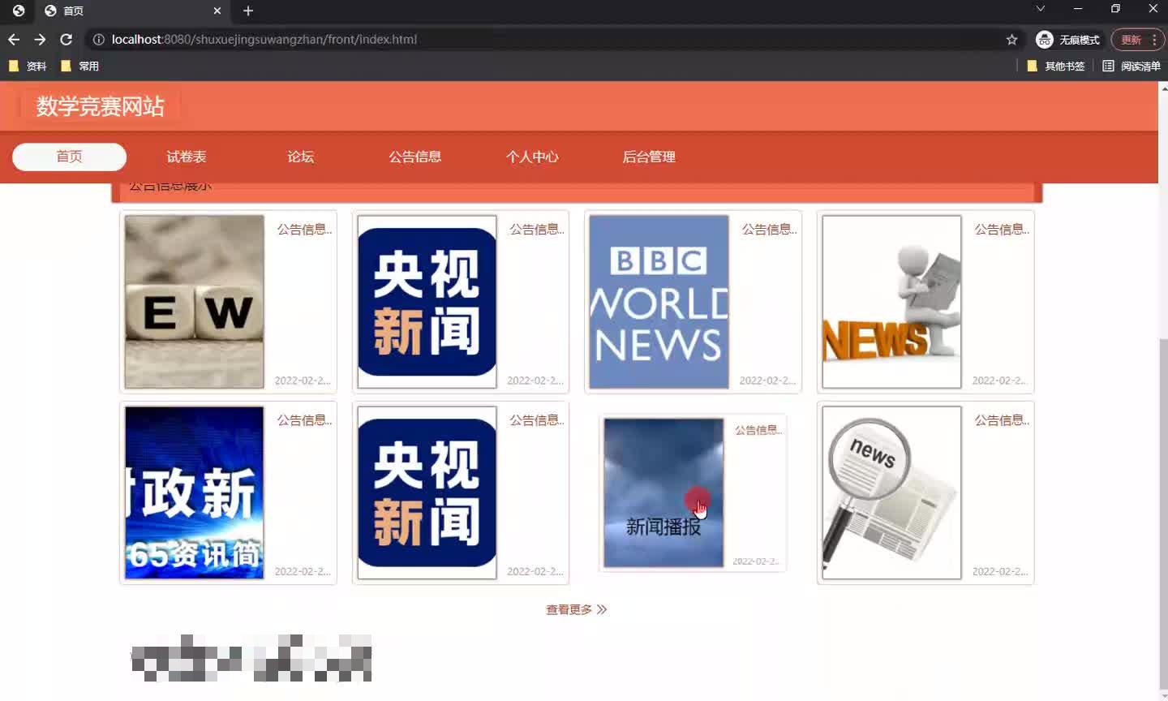Open the 试卷表 navigation item
The image size is (1168, 701).
pos(187,157)
